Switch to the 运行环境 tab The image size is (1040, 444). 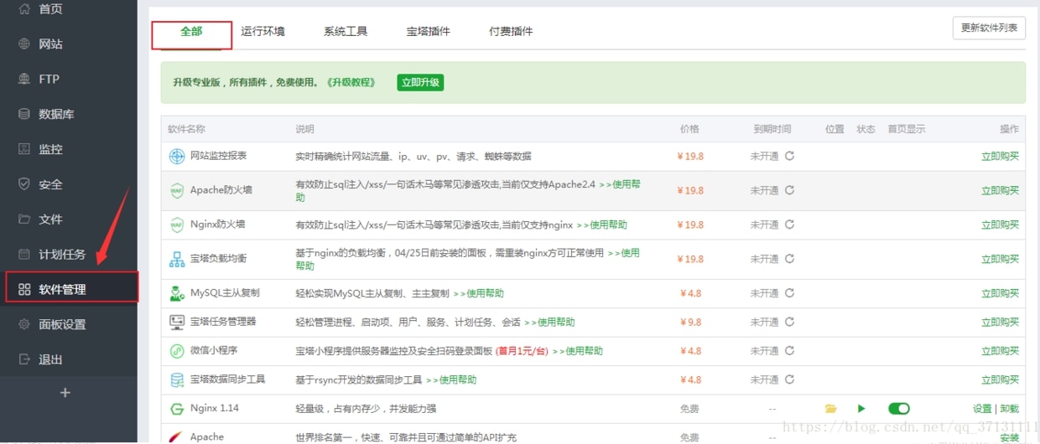pyautogui.click(x=263, y=31)
